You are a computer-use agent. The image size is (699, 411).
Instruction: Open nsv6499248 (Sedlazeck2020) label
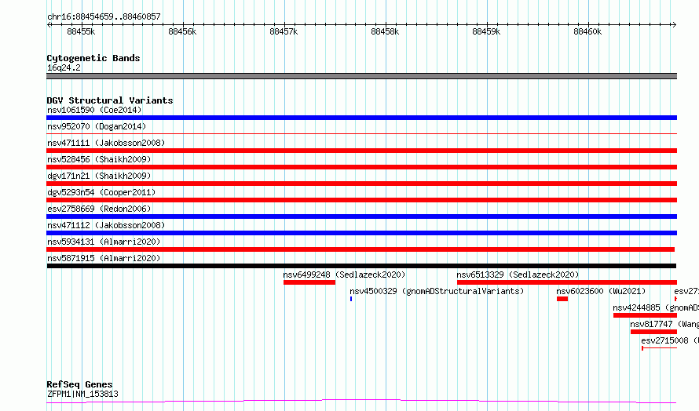[x=344, y=275]
